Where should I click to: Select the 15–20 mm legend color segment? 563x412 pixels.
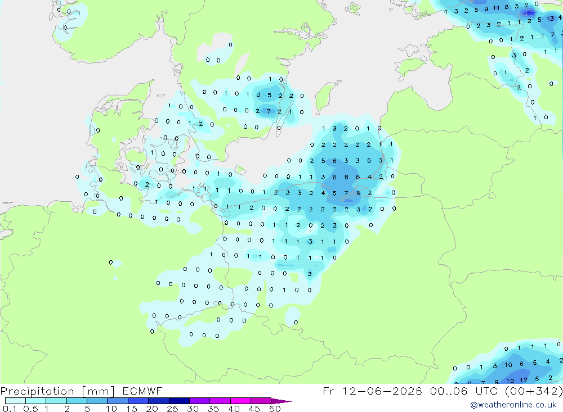[x=138, y=401]
